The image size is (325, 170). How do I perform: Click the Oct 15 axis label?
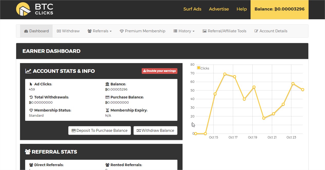(x=213, y=137)
